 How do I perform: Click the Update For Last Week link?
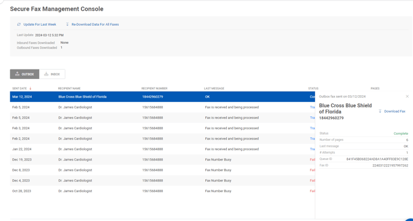40,25
